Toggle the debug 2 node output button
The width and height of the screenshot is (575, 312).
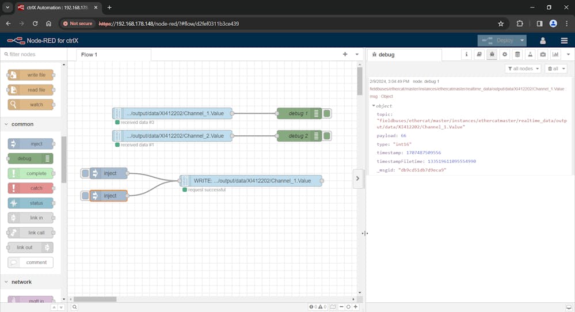(328, 136)
